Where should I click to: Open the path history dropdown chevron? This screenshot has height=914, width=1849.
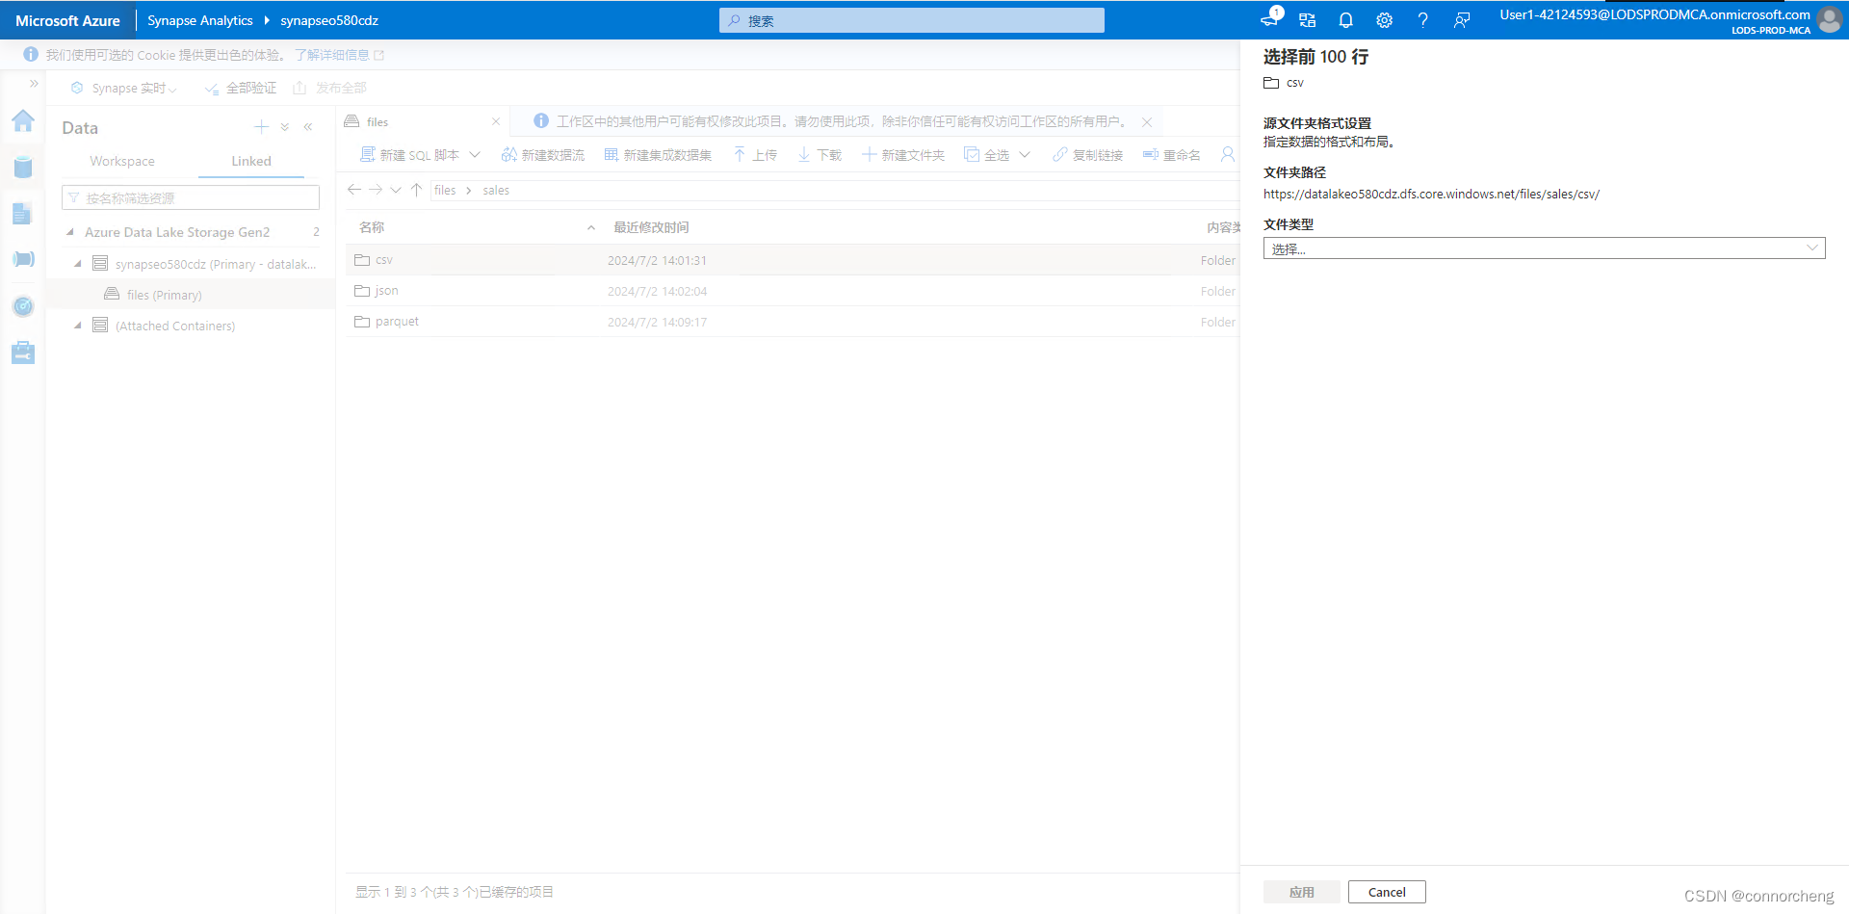[x=396, y=190]
